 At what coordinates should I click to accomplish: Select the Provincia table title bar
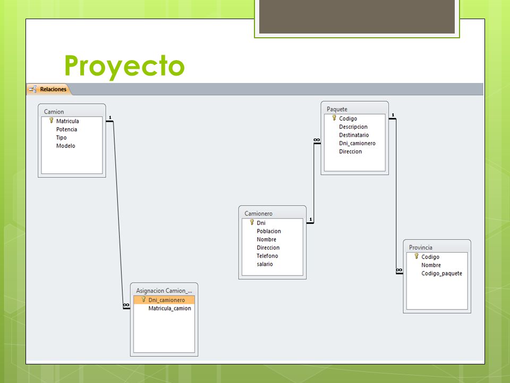click(437, 247)
